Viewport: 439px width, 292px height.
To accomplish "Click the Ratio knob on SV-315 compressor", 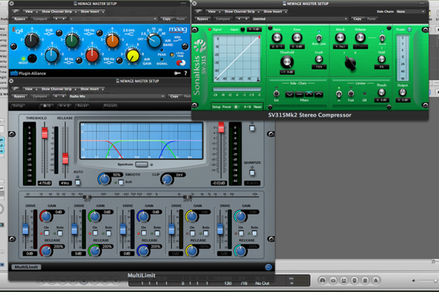I will tap(276, 36).
